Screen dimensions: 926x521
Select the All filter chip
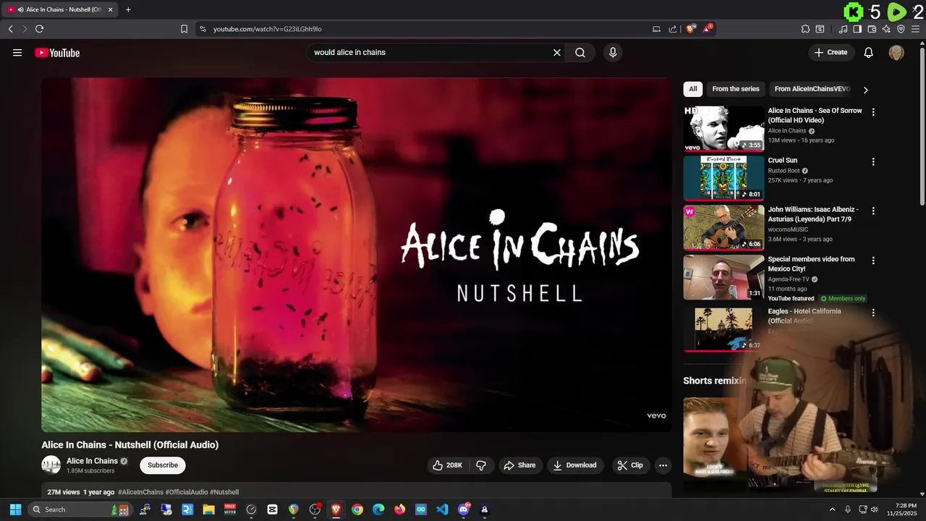tap(693, 89)
